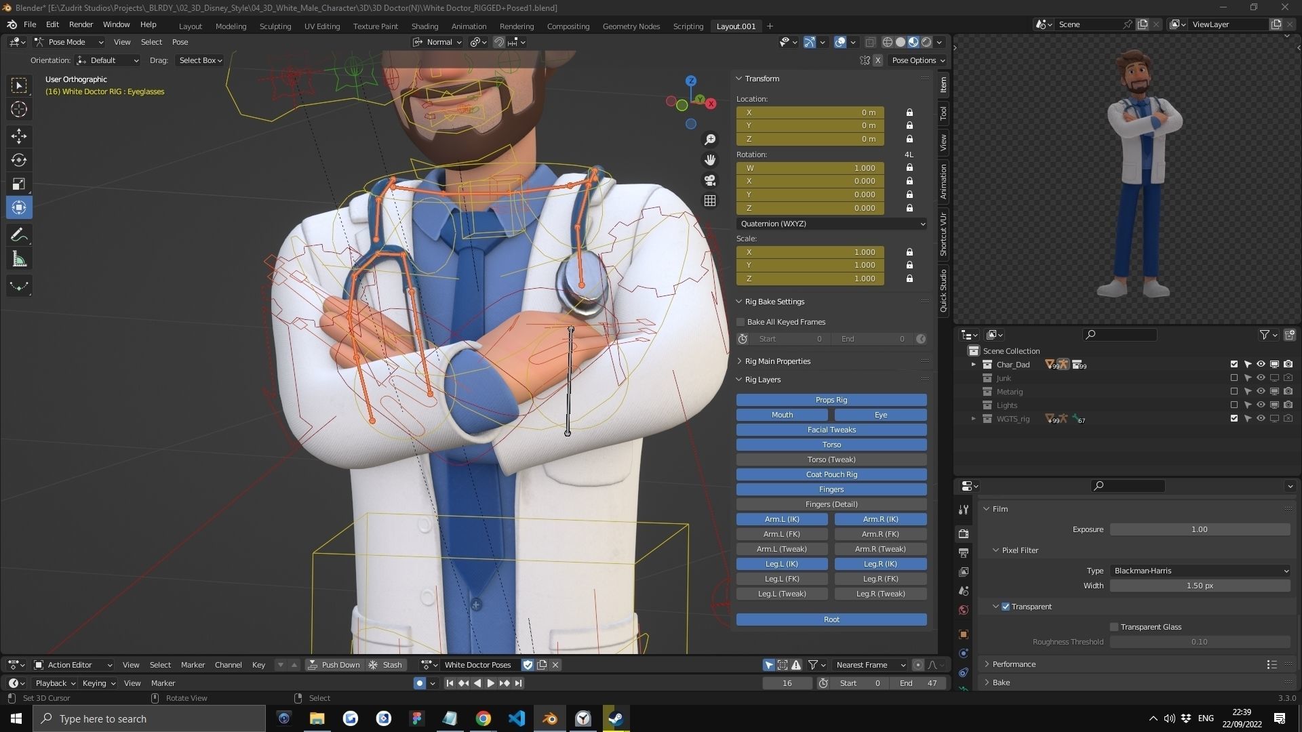Viewport: 1302px width, 732px height.
Task: Click the zoom magnifier viewport icon
Action: (x=710, y=140)
